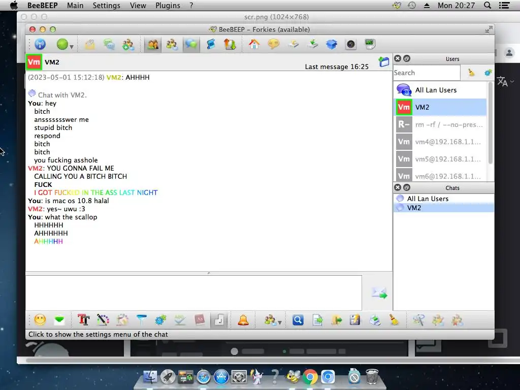Click the save chat floppy pencil icon
Screen dimensions: 520x390
tap(355, 320)
